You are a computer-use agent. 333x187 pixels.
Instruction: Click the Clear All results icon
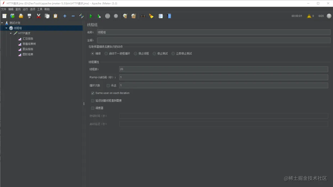click(x=133, y=16)
